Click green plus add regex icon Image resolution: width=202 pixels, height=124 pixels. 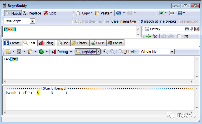click(x=148, y=37)
